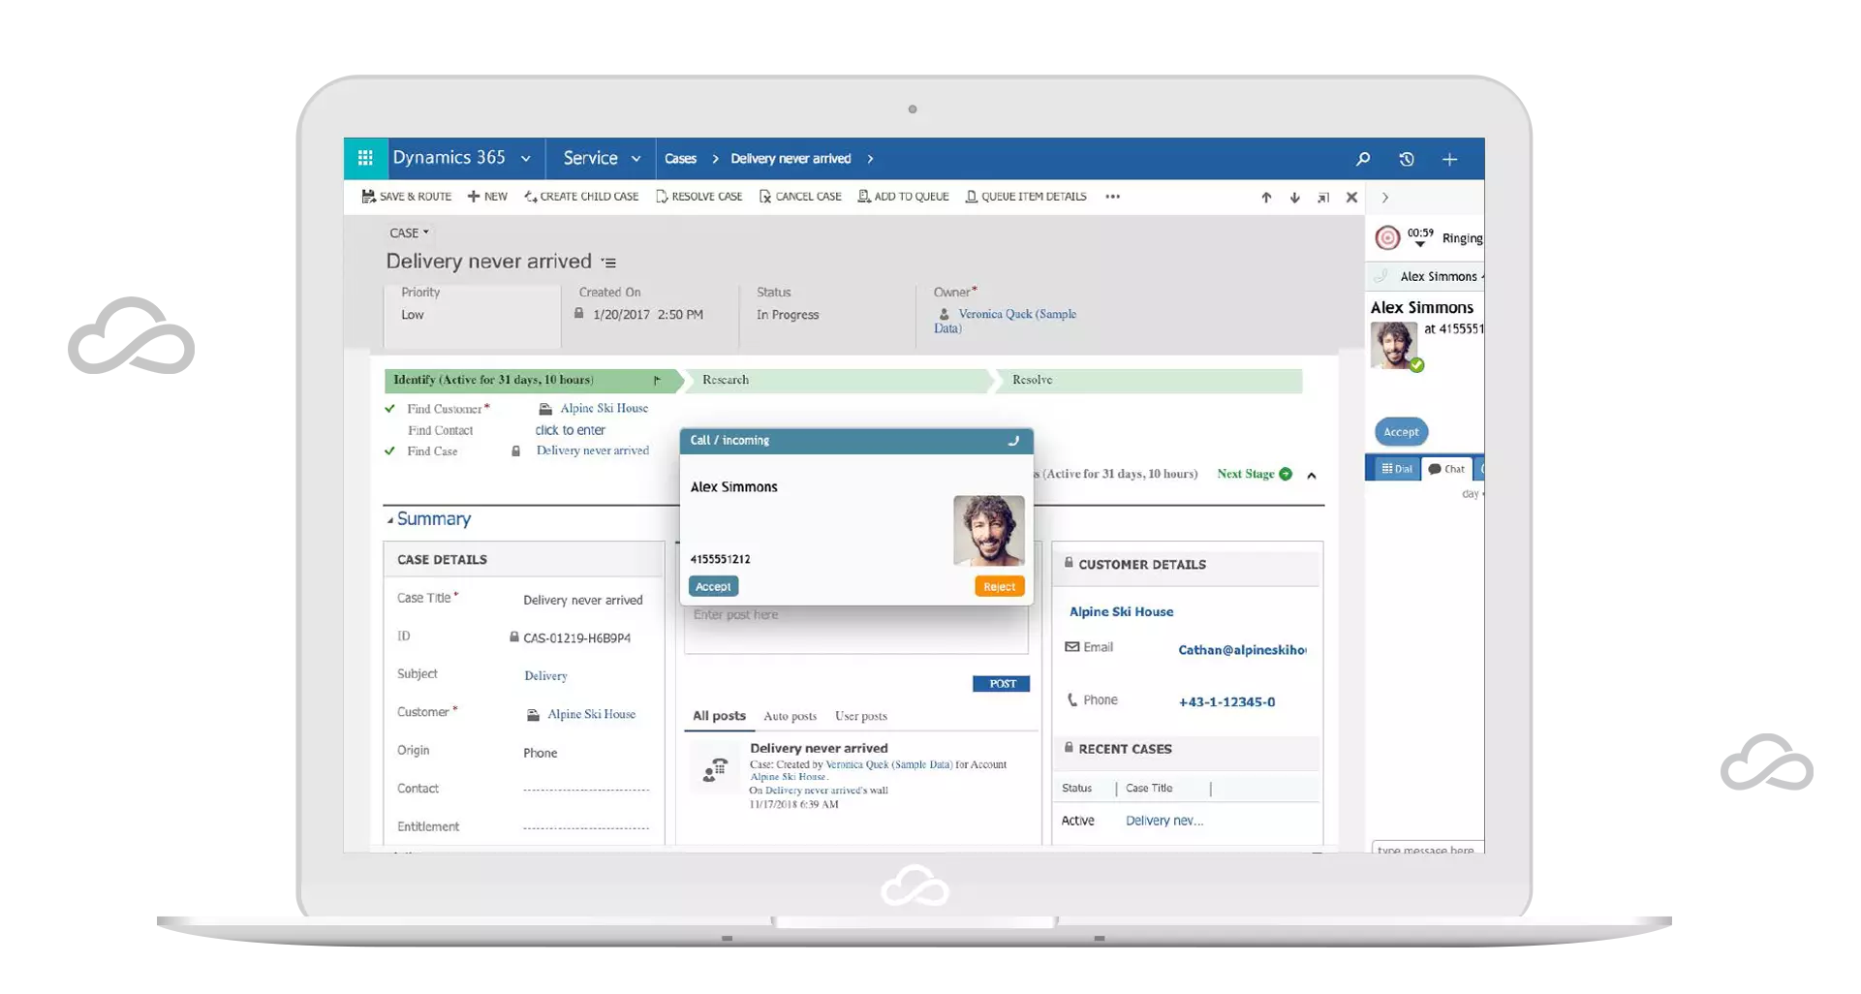1861x994 pixels.
Task: Click the pop-out record icon
Action: coord(1323,198)
